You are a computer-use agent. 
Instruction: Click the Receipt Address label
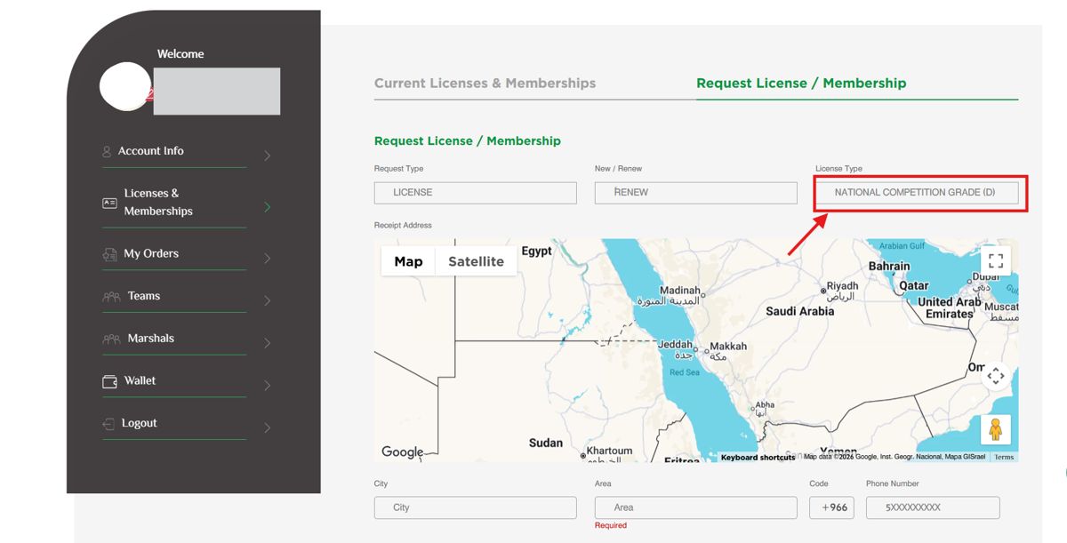(405, 226)
